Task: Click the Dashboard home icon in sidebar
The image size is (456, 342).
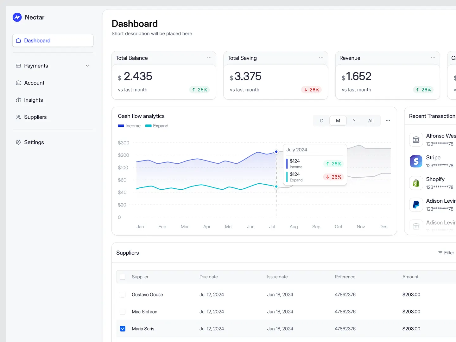Action: click(18, 41)
